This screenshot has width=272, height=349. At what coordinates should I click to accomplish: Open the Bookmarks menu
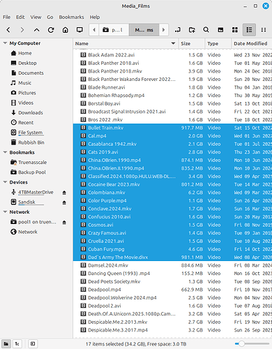point(71,17)
